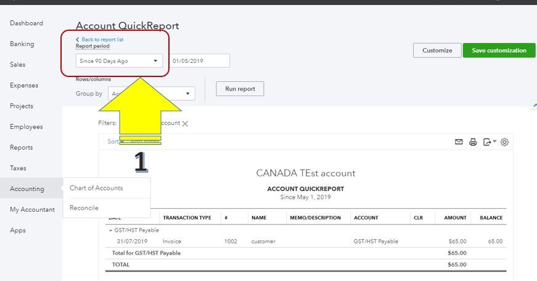Open the Report period dropdown
The image size is (537, 281).
tap(119, 61)
